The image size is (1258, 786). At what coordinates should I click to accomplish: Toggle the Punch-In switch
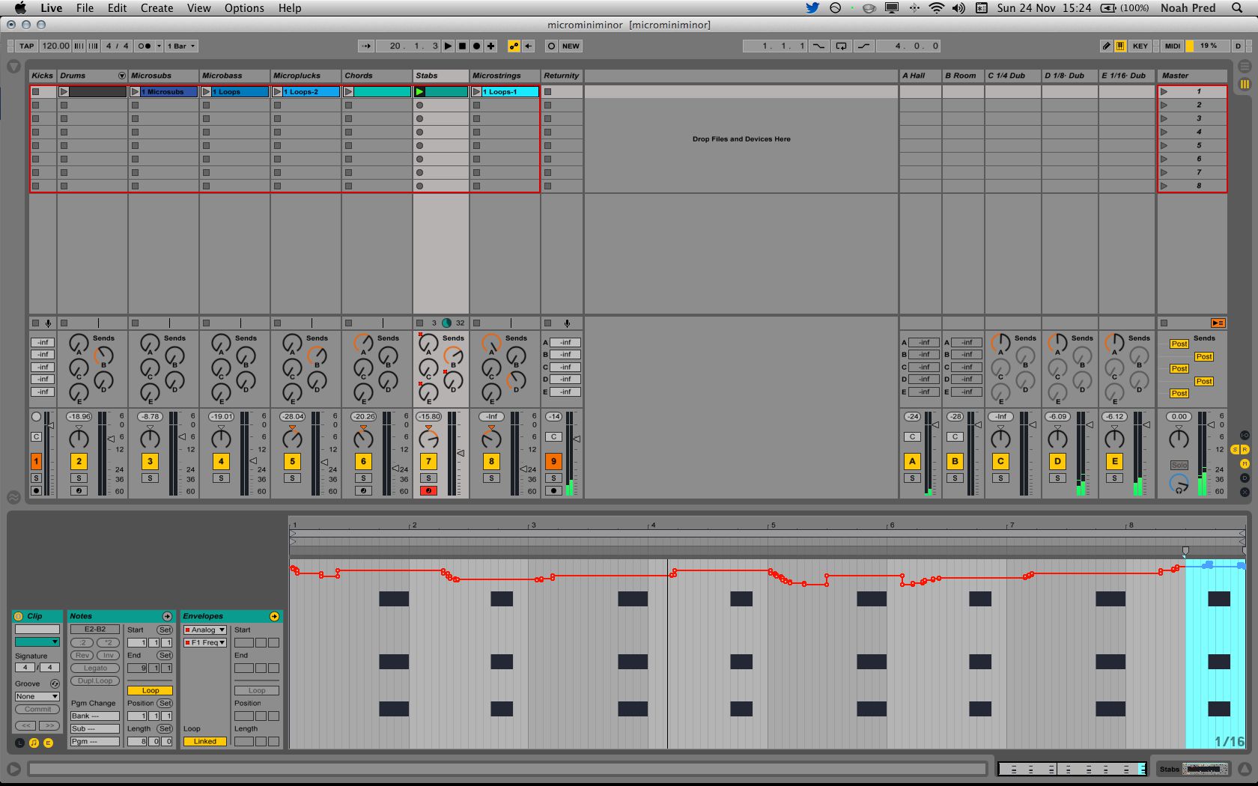pos(818,46)
